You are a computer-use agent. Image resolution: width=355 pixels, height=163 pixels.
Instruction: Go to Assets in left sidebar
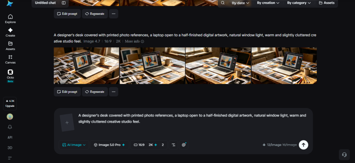[10, 46]
